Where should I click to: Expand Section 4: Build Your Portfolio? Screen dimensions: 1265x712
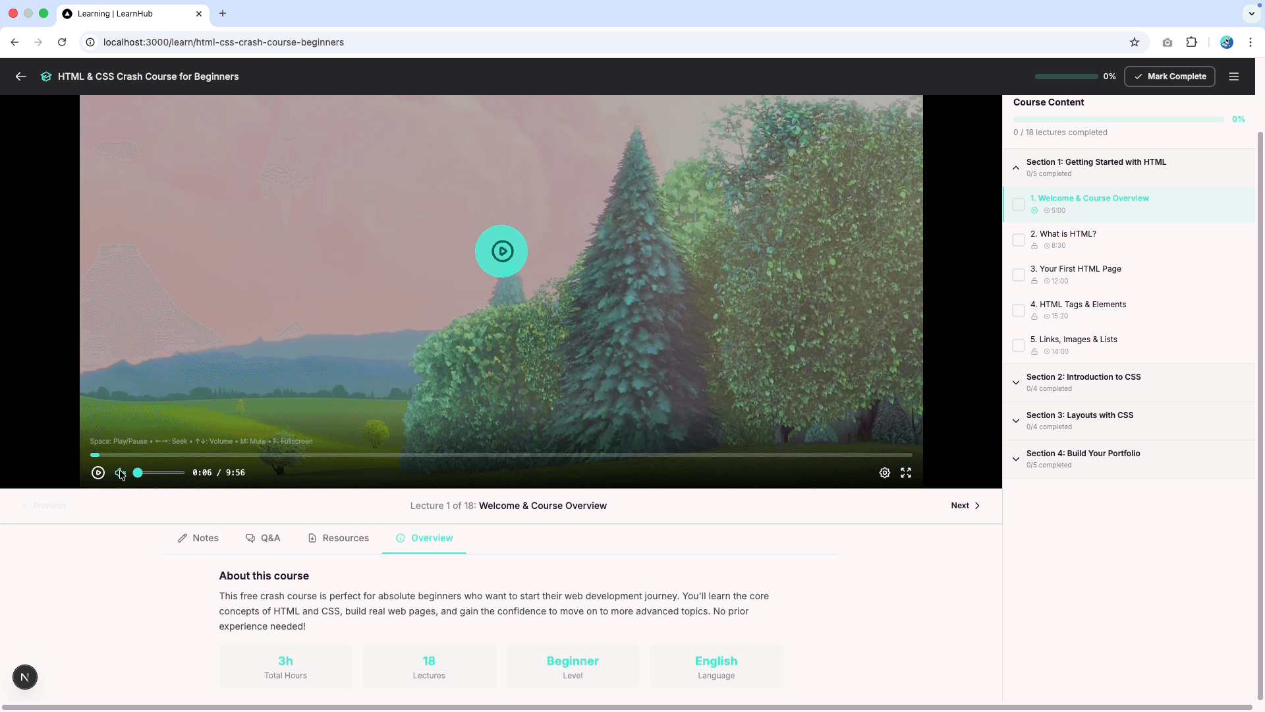pos(1129,459)
